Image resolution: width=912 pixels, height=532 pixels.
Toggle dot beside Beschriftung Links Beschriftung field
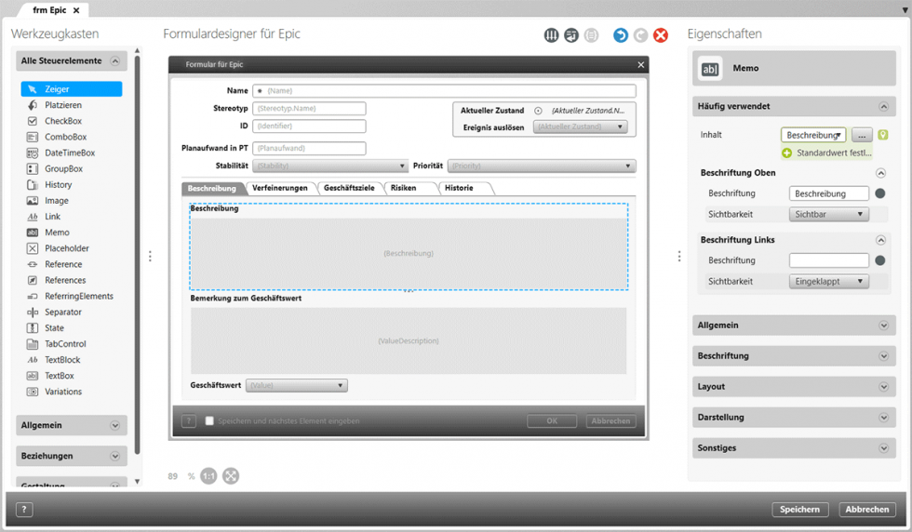click(880, 260)
